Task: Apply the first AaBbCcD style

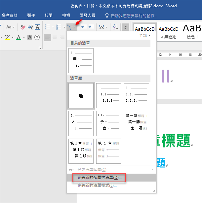Action: point(145,27)
